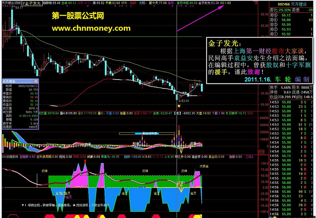The height and width of the screenshot is (218, 316).
Task: Click the 成交量:9576.64 volume label
Action: (49, 113)
